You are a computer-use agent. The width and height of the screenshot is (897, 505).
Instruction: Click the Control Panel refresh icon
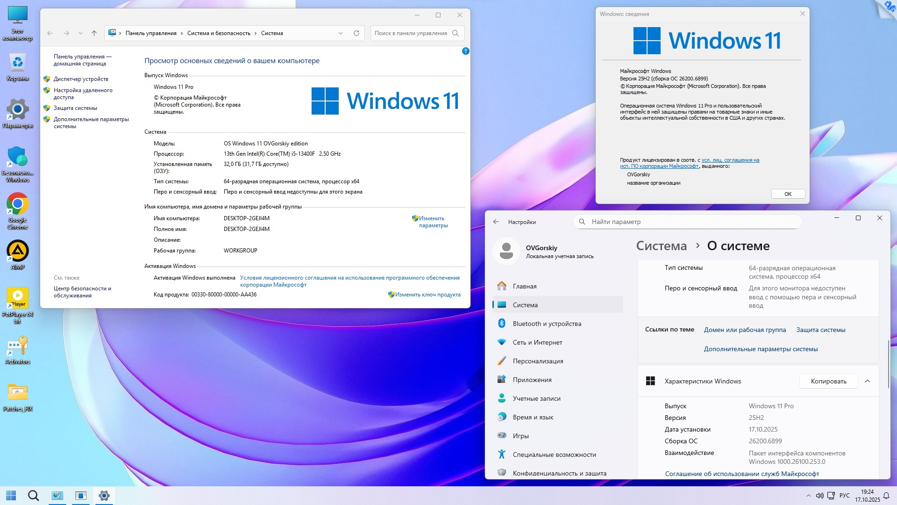tap(356, 33)
